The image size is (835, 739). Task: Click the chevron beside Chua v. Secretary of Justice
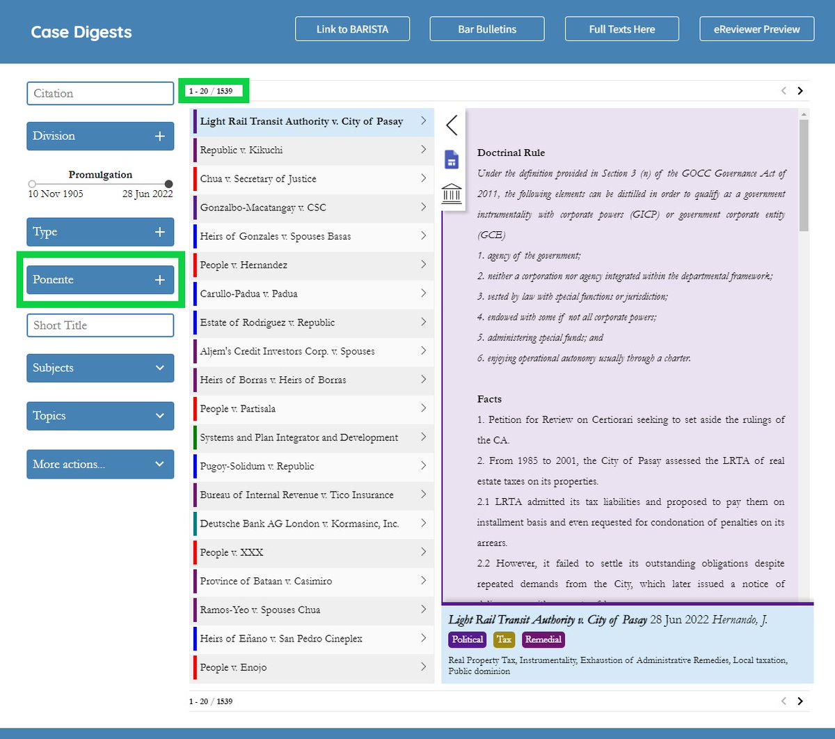423,178
